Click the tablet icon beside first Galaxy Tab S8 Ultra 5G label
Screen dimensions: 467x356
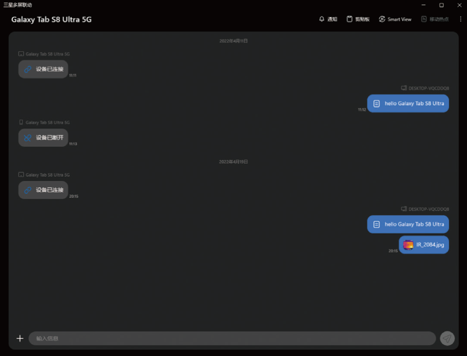(x=21, y=54)
